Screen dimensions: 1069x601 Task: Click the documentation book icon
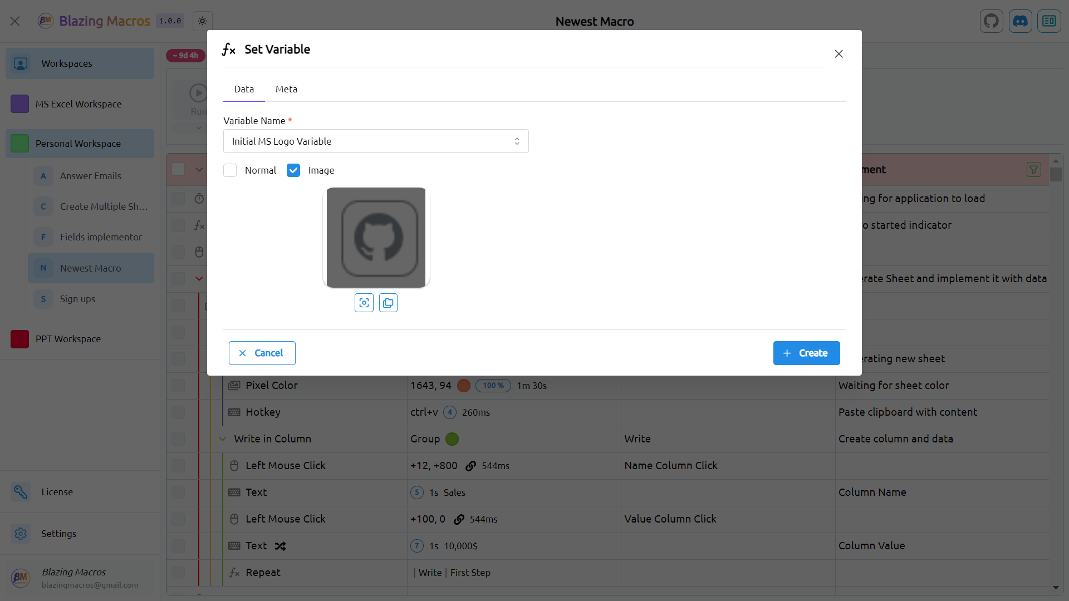[1049, 21]
